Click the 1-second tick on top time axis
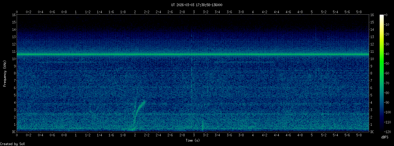The image size is (394, 146). point(76,12)
